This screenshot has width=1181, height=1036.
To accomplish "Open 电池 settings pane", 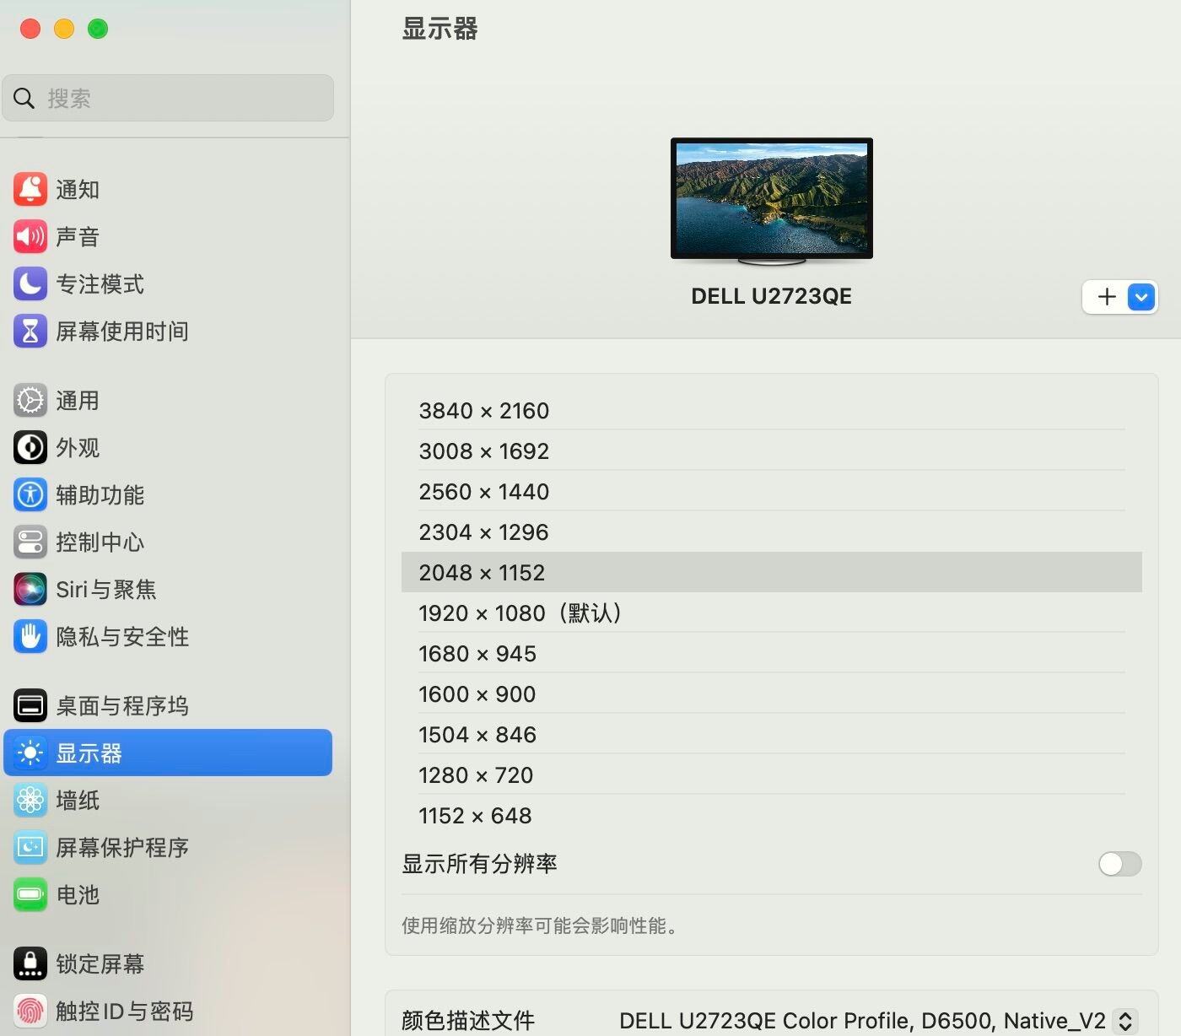I will (168, 894).
